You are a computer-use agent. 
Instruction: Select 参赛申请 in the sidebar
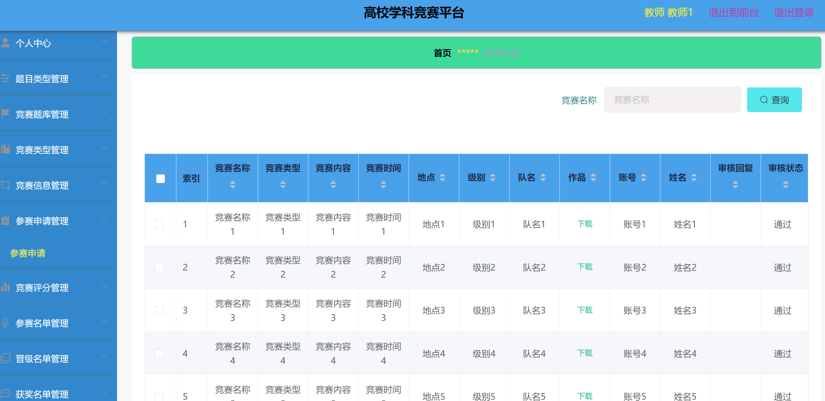coord(27,253)
